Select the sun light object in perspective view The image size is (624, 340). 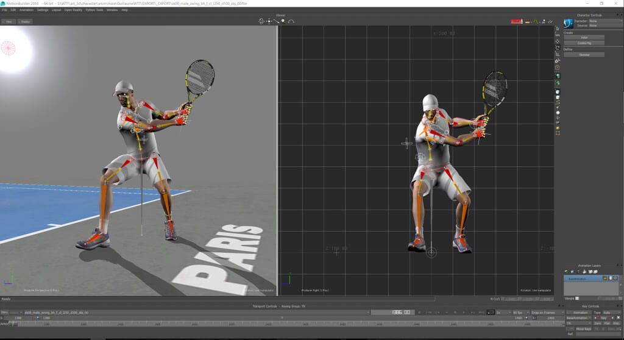click(x=8, y=48)
